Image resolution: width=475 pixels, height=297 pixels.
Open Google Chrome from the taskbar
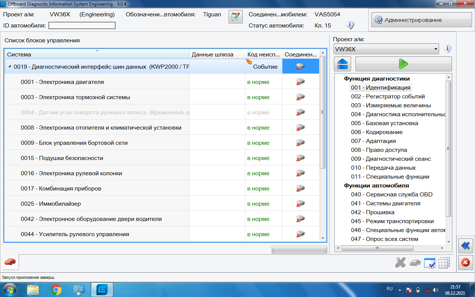coord(56,290)
